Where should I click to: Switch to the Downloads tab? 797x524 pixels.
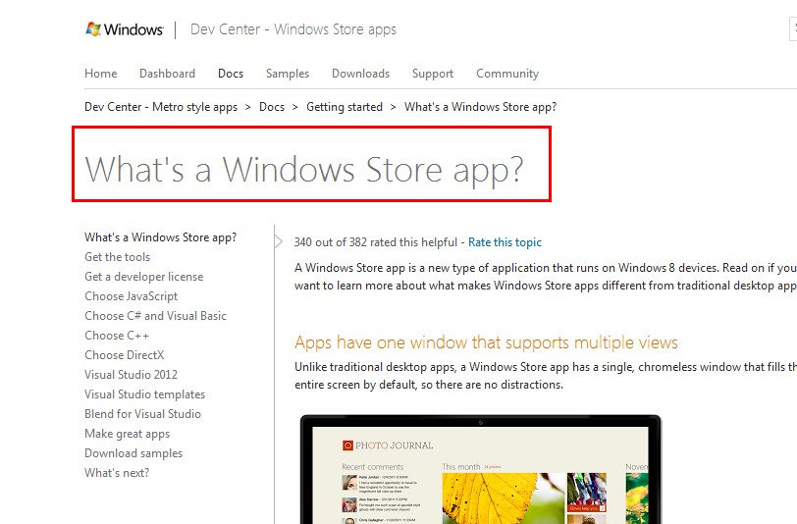[361, 74]
